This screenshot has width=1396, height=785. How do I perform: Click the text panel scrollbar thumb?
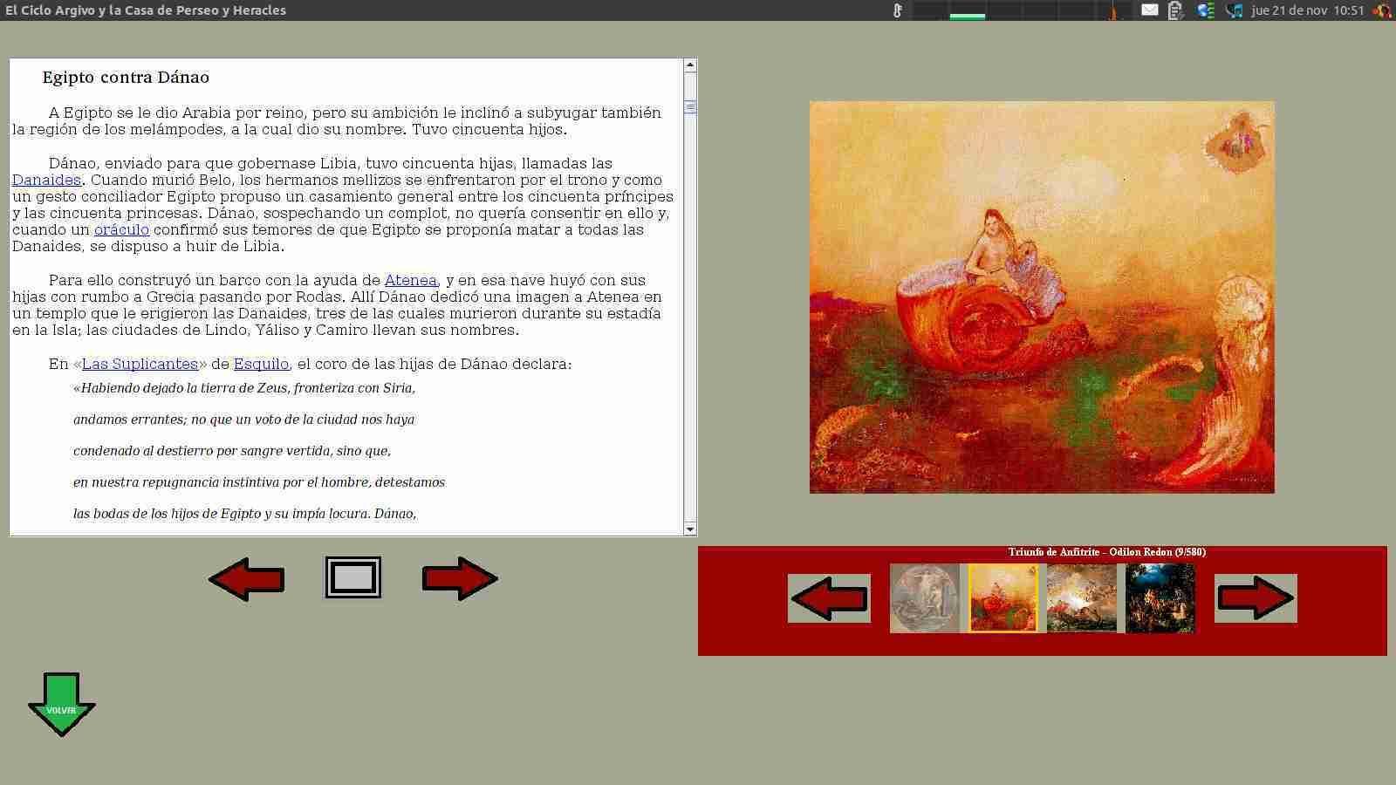pyautogui.click(x=690, y=107)
